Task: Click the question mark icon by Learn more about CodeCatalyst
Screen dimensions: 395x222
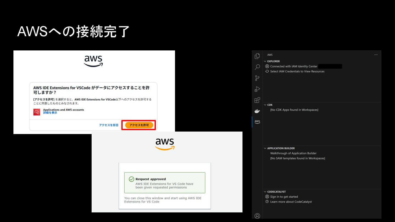Action: point(267,201)
